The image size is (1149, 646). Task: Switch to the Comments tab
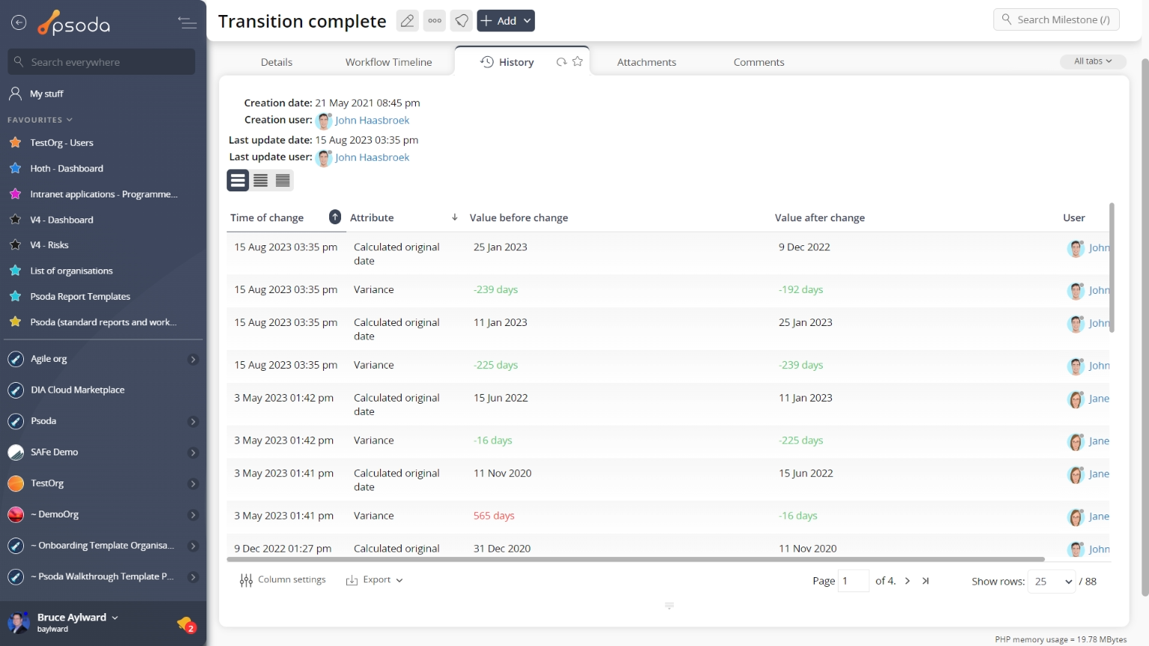tap(759, 62)
